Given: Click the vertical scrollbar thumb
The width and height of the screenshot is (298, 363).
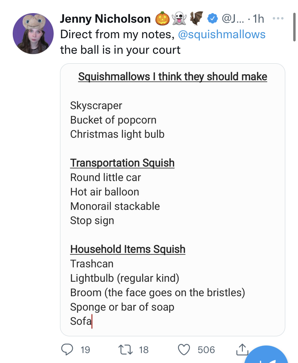Looking at the screenshot, I should pyautogui.click(x=294, y=27).
